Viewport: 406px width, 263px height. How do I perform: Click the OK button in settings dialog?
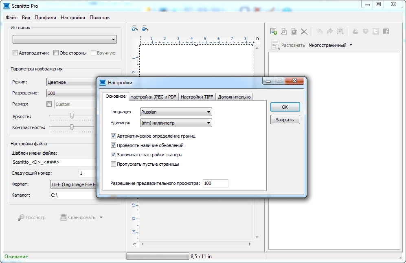tap(285, 107)
